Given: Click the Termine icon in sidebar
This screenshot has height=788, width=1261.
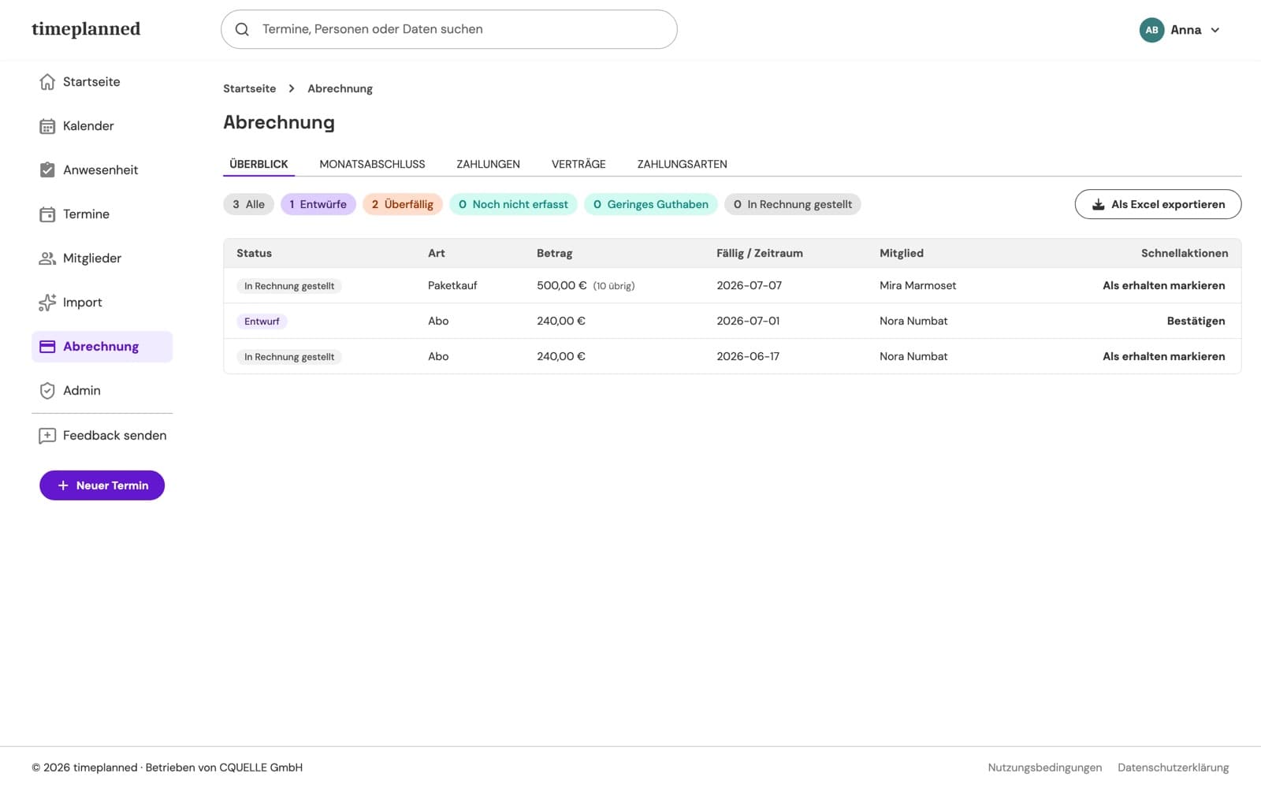Looking at the screenshot, I should (x=47, y=214).
